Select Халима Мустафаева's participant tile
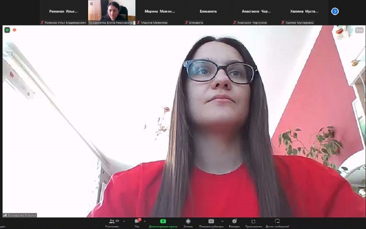 pyautogui.click(x=304, y=12)
